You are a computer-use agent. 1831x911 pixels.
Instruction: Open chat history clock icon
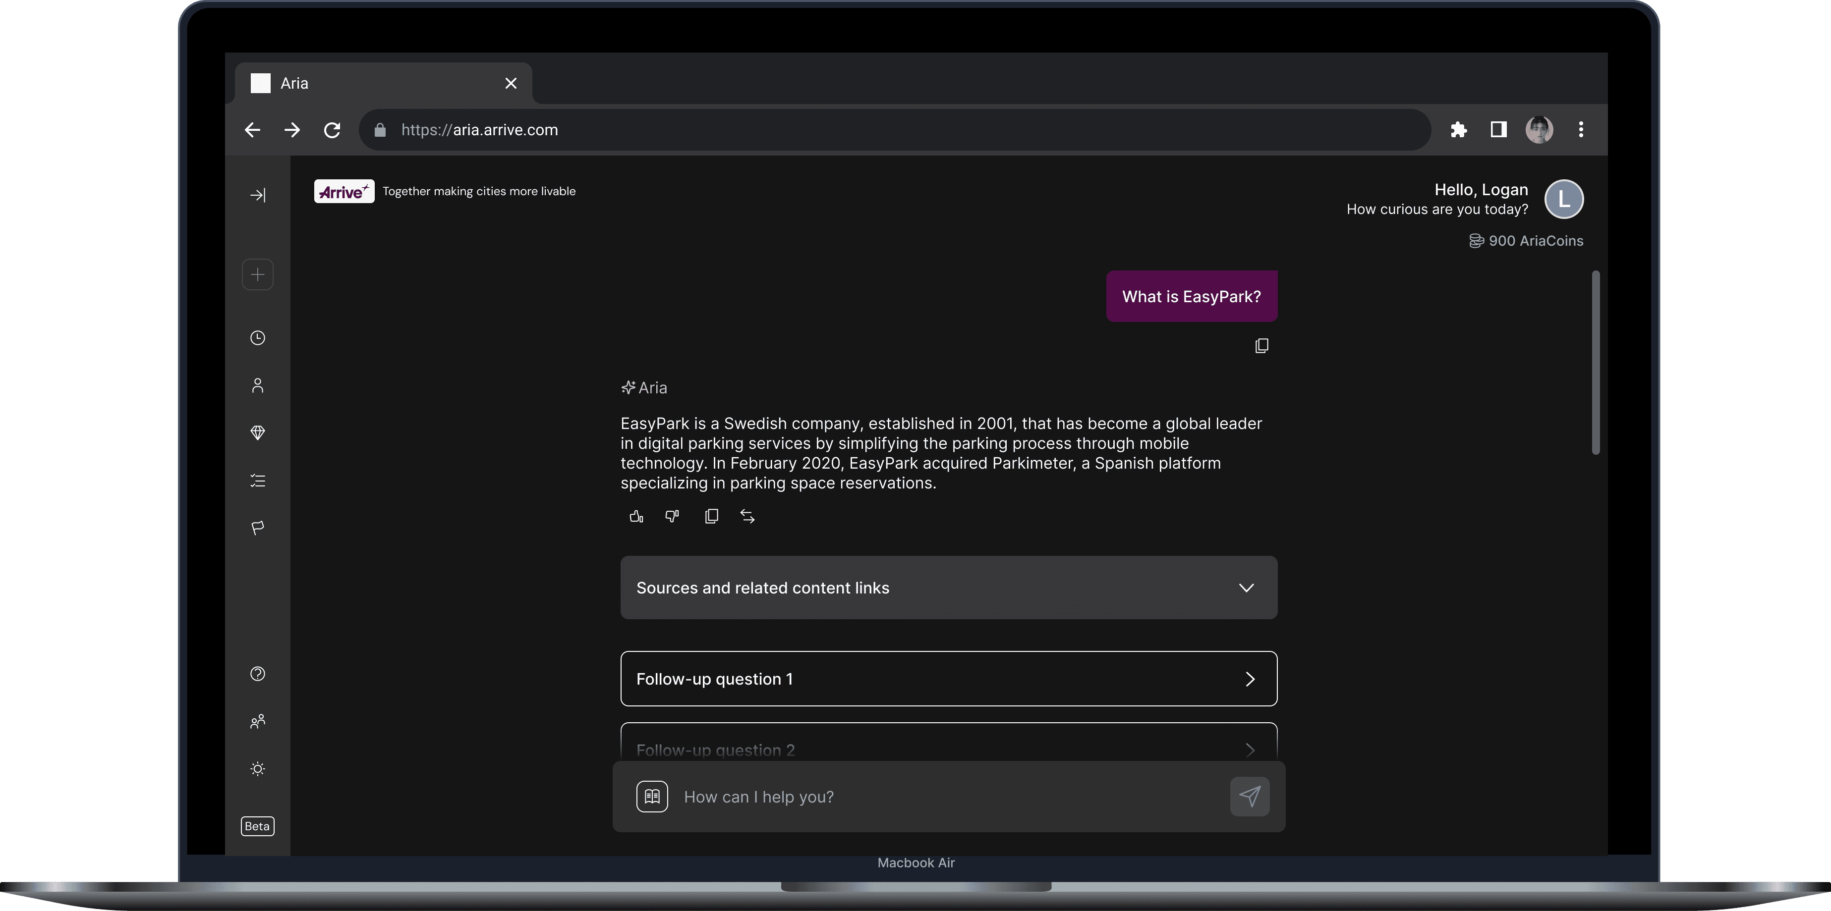pos(258,338)
